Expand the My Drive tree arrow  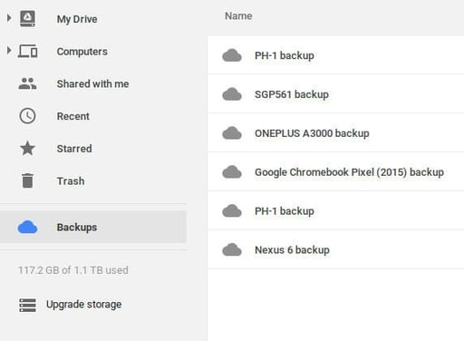[9, 18]
